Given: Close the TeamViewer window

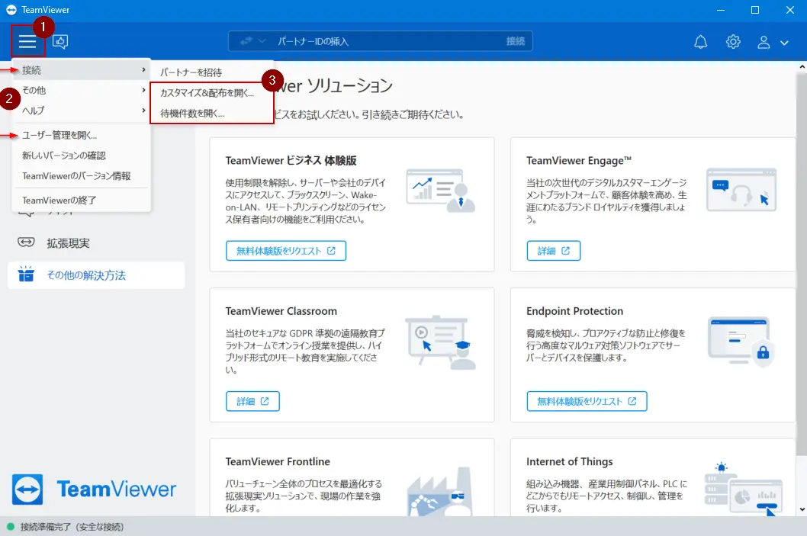Looking at the screenshot, I should [x=790, y=10].
